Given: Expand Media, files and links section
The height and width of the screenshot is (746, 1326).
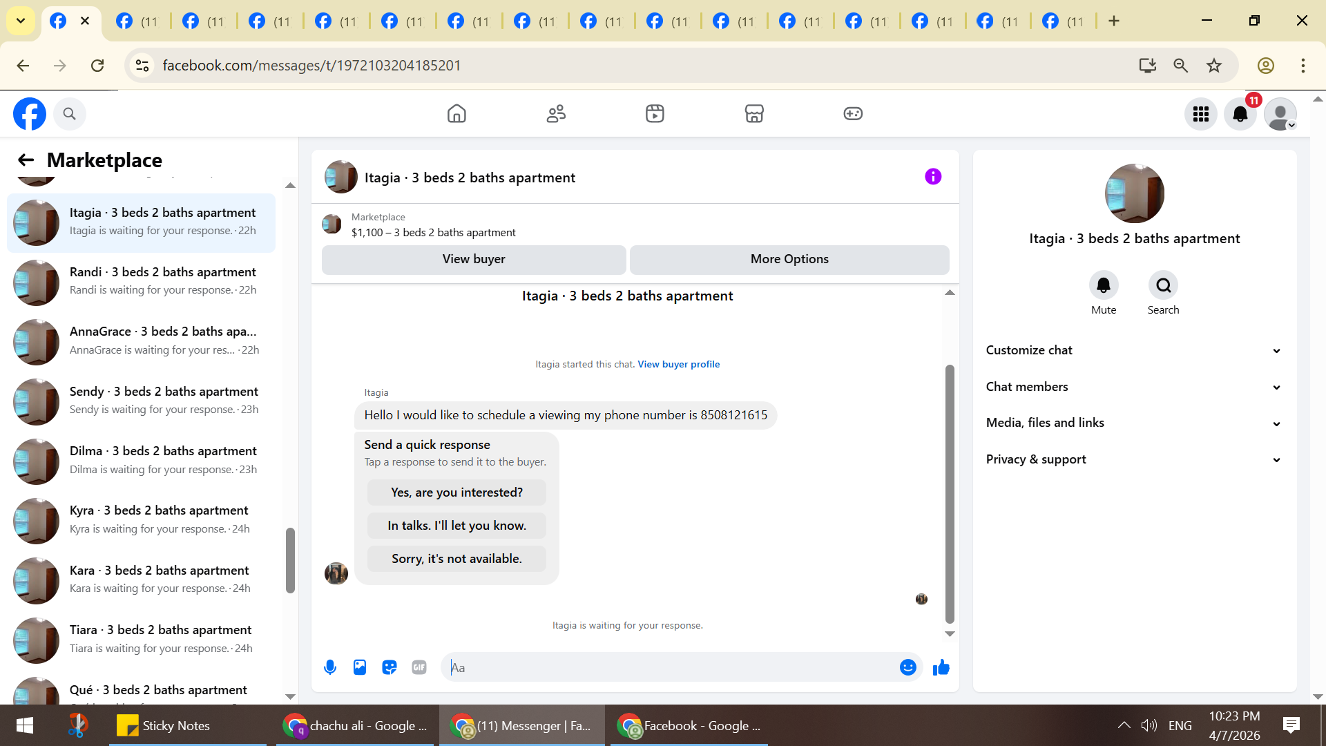Looking at the screenshot, I should 1134,423.
